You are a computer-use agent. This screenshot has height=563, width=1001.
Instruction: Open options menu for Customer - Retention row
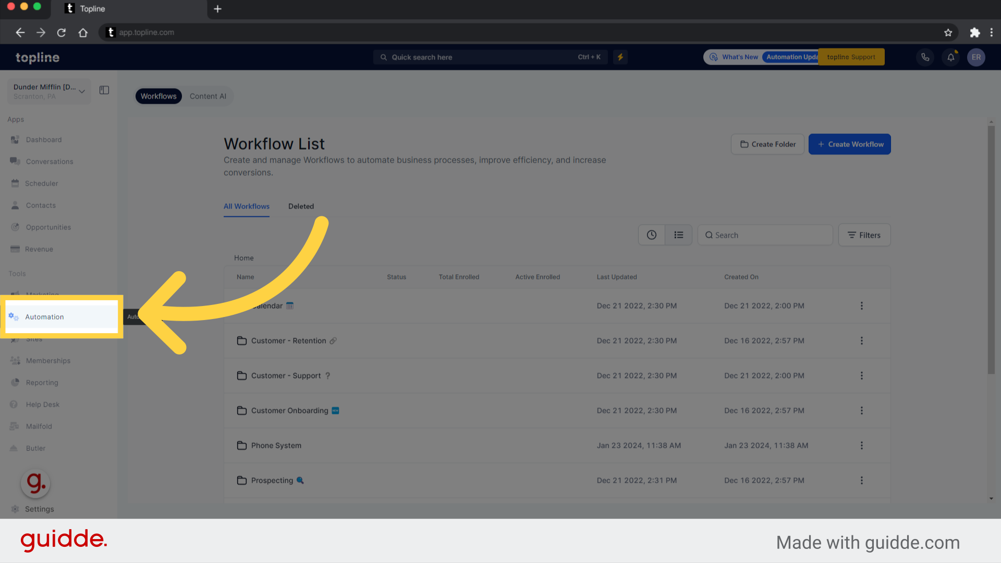coord(862,341)
